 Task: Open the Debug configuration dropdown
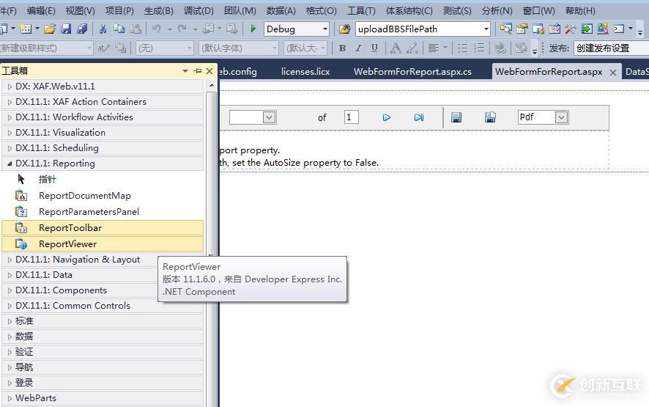(x=325, y=29)
